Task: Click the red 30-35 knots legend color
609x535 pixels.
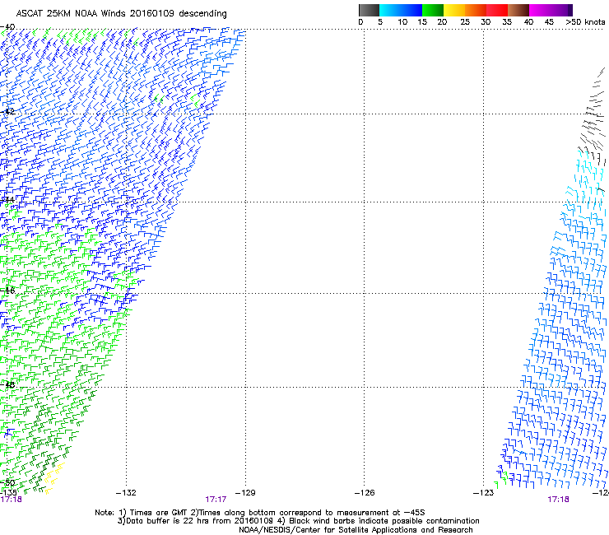Action: [497, 10]
